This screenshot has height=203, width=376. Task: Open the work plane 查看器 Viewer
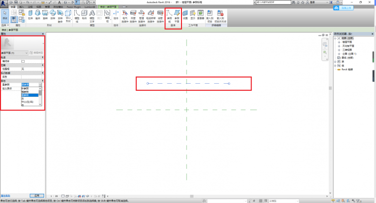pos(201,15)
